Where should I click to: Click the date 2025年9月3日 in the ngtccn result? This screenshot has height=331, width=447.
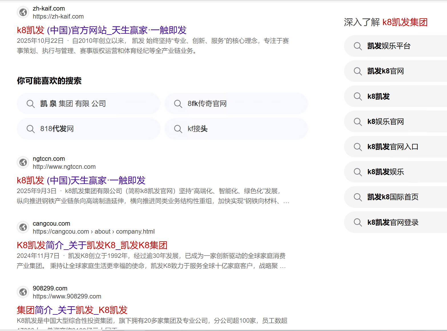(37, 191)
